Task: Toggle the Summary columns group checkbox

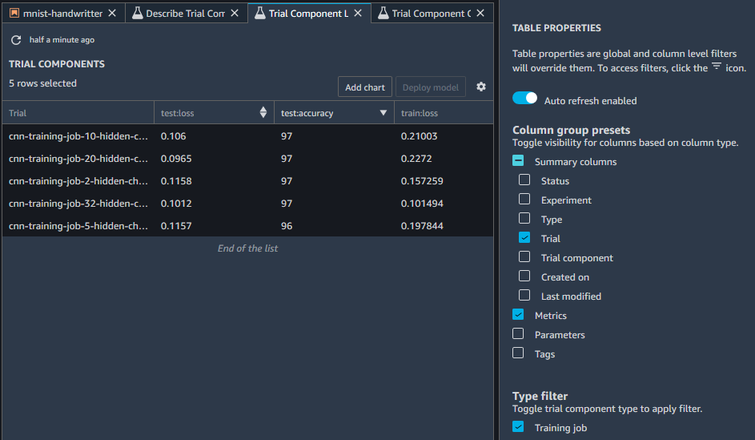Action: [518, 161]
